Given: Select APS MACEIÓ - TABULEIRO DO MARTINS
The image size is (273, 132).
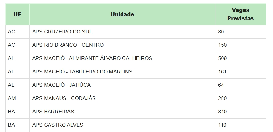Looking at the screenshot, I should click(82, 72).
